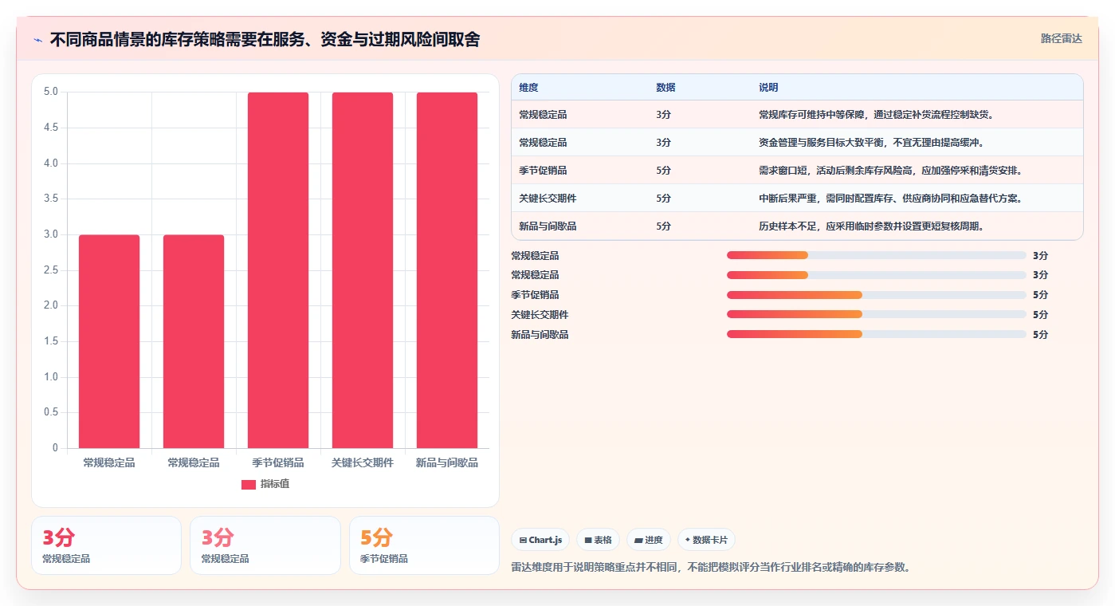Click the 关键长交期件 label in the progress list

pos(540,315)
